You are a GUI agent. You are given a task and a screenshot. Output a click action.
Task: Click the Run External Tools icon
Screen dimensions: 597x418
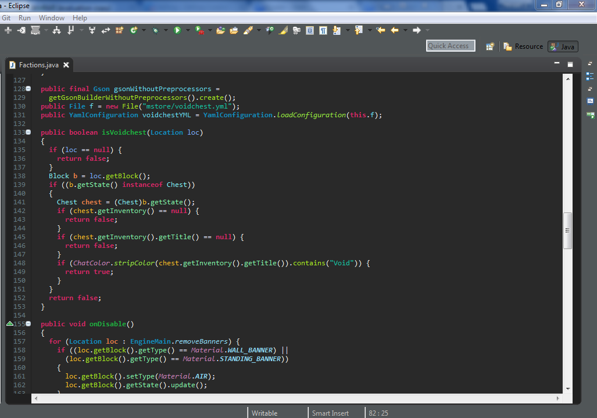point(199,30)
